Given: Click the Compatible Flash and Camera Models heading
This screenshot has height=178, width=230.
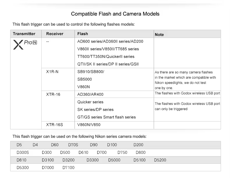Looking at the screenshot, I should coord(115,14).
